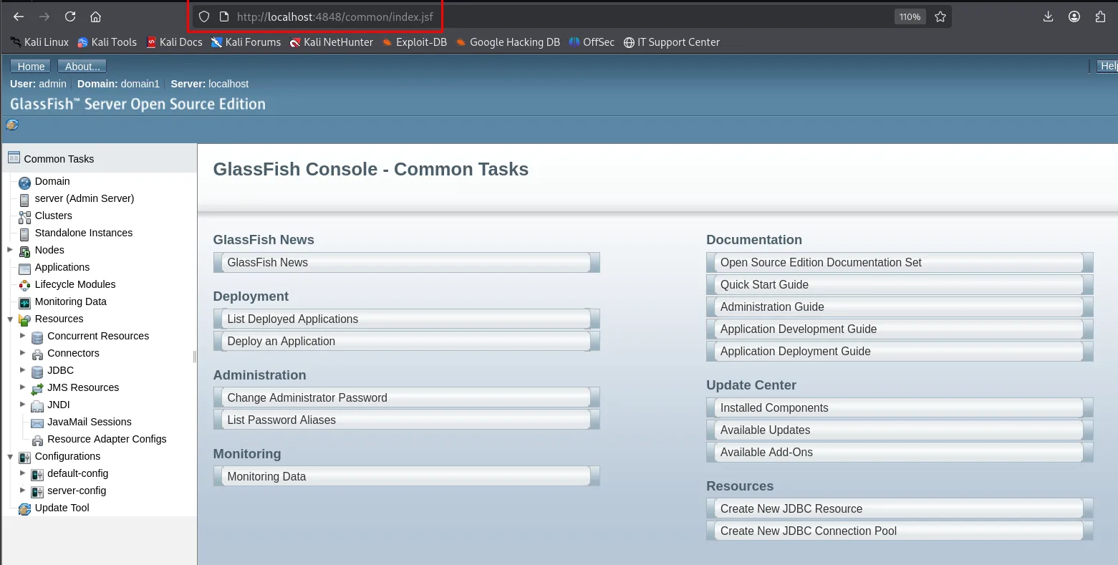Expand the Concurrent Resources node
The width and height of the screenshot is (1118, 565).
(23, 336)
